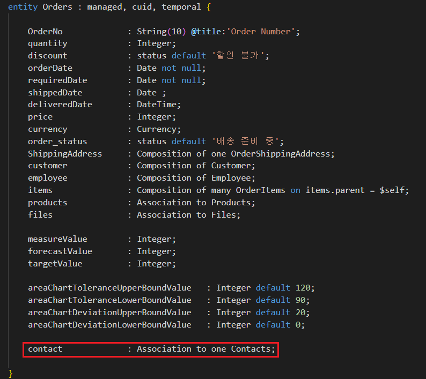Image resolution: width=426 pixels, height=379 pixels.
Task: Click the 'entity' keyword on the first line
Action: coord(23,7)
